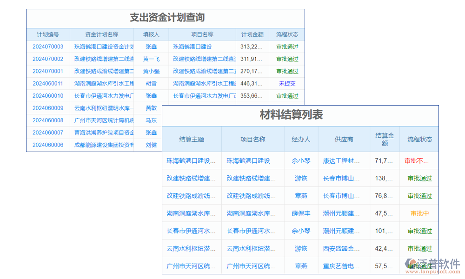Click reporter 张鑫 on first plan row
This screenshot has height=279, width=465.
[151, 46]
